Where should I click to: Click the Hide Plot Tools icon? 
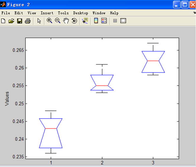tap(115, 21)
